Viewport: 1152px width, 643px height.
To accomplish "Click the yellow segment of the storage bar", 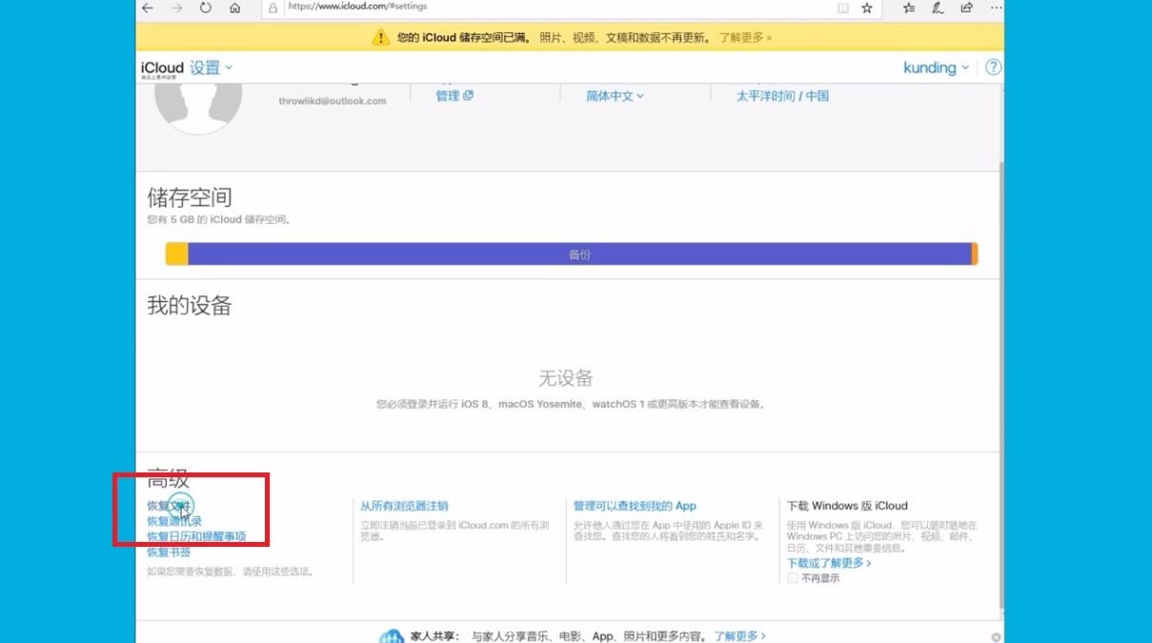I will (176, 254).
